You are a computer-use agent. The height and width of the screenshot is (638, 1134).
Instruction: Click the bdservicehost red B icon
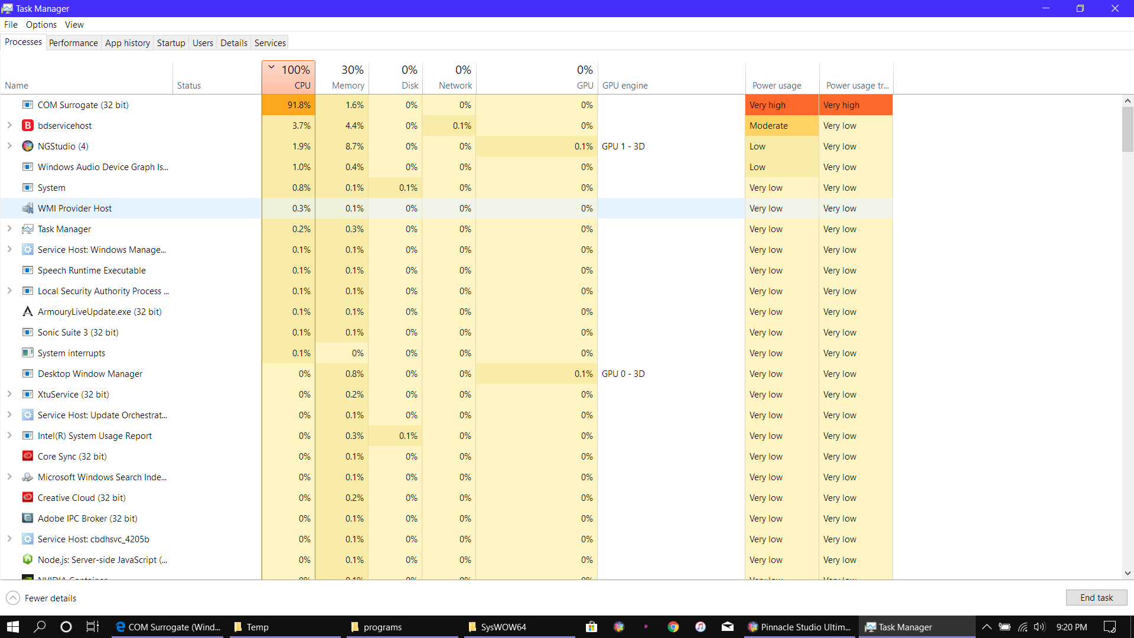pos(27,126)
